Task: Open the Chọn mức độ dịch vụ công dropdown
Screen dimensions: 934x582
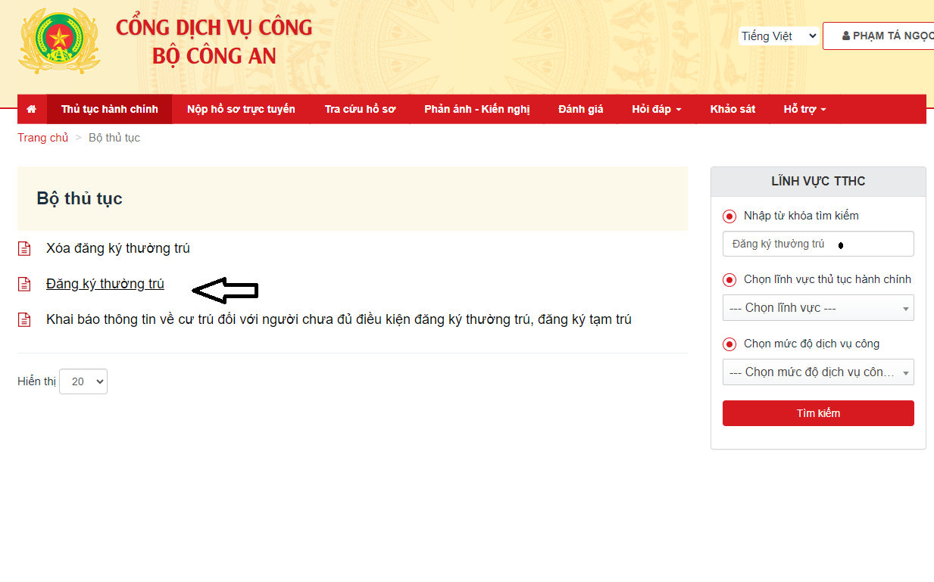Action: point(818,372)
